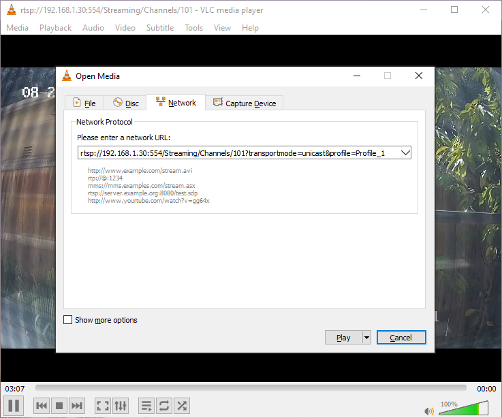Minimize the VLC media player window
The height and width of the screenshot is (418, 502).
pos(424,10)
